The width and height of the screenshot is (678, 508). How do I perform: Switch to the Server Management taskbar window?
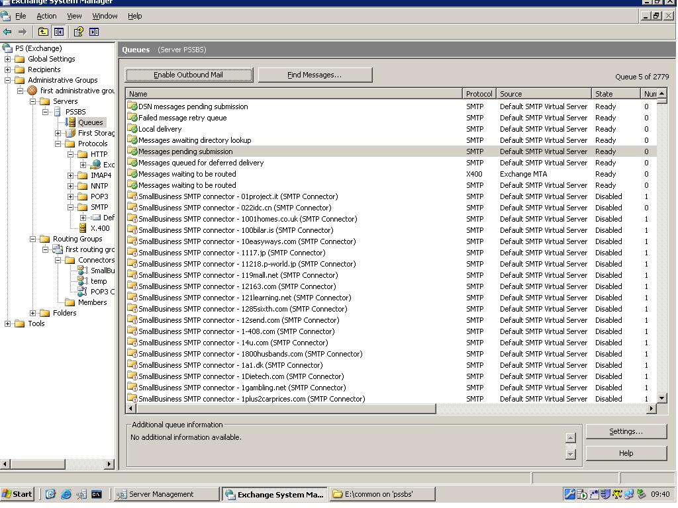[x=166, y=493]
